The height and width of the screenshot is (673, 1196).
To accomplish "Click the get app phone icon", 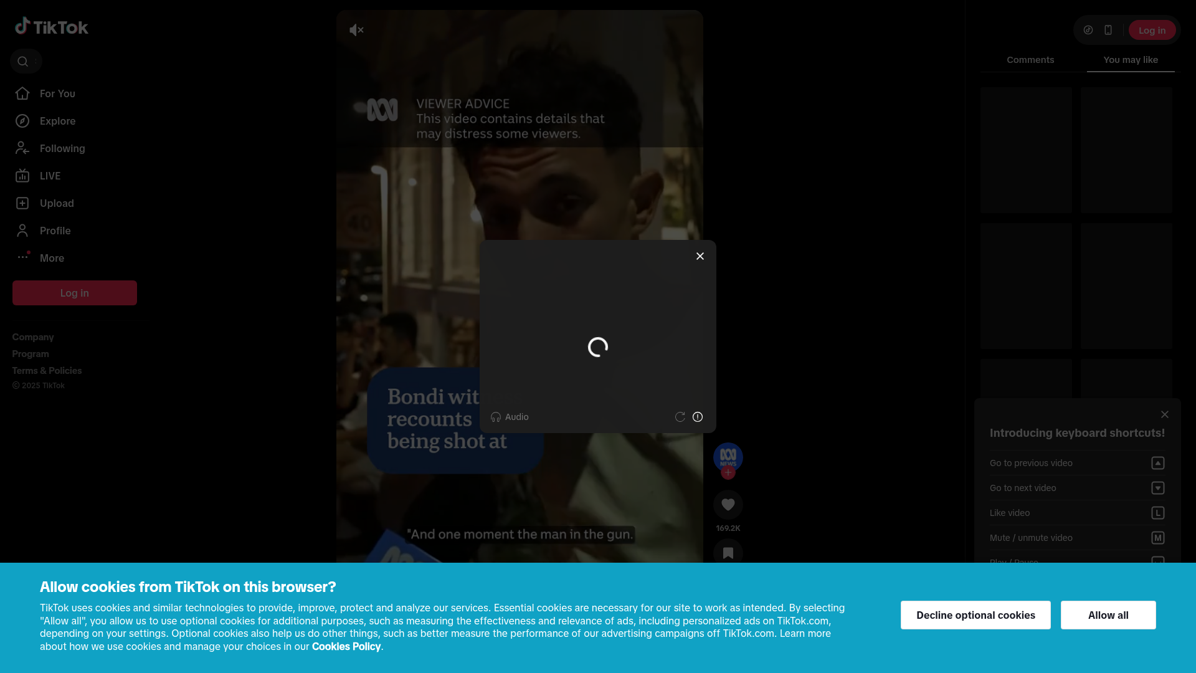I will pyautogui.click(x=1108, y=30).
